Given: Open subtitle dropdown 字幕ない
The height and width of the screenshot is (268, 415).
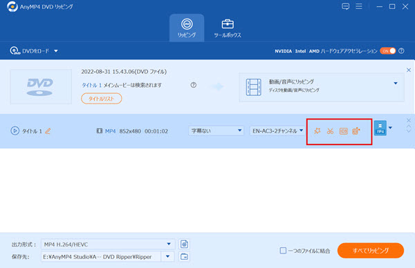Looking at the screenshot, I should click(216, 131).
